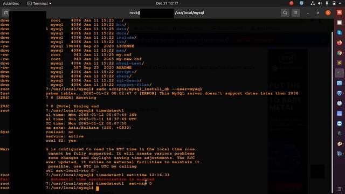Screen dimensions: 345x194
Task: Open the red app icon atop the dock
Action: click(x=339, y=12)
